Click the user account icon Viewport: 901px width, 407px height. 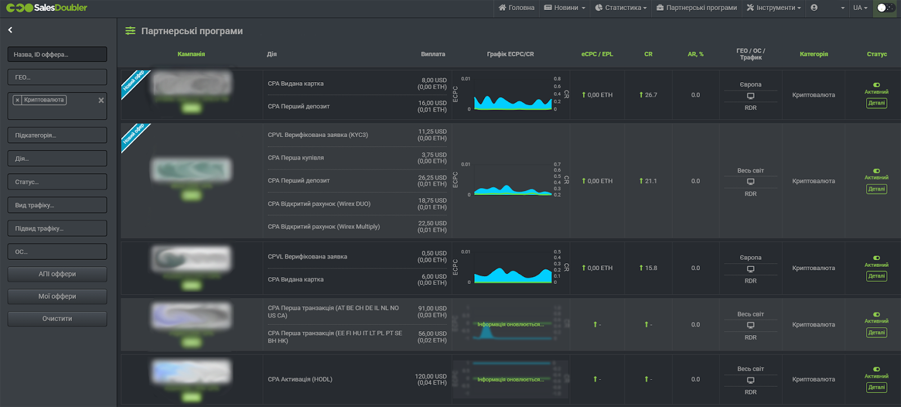click(814, 8)
